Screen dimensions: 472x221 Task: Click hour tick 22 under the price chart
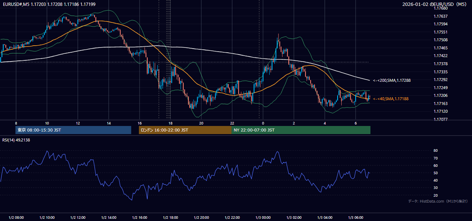click(232, 123)
